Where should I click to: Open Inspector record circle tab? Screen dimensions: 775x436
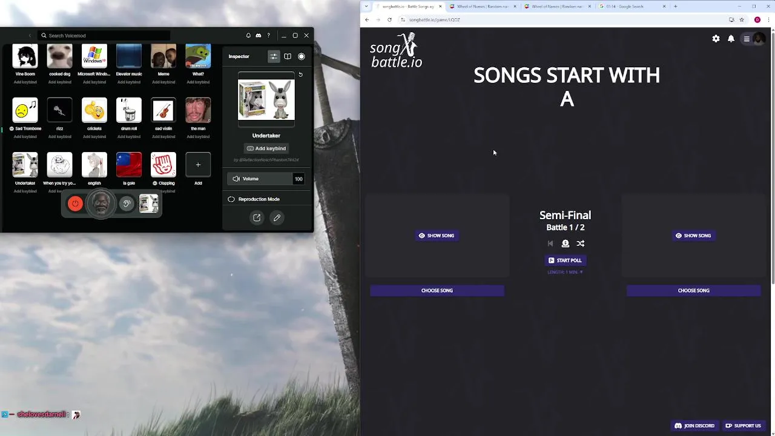click(x=302, y=56)
